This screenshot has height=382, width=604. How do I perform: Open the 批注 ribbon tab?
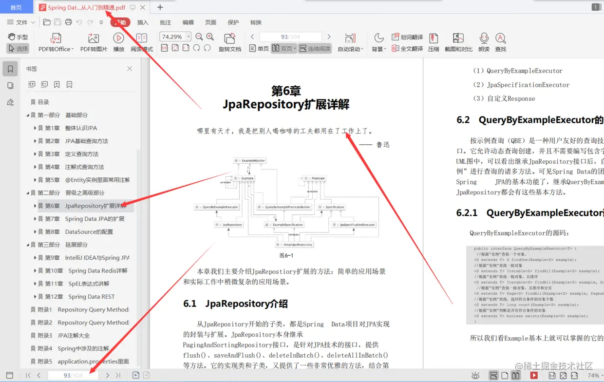tap(166, 22)
